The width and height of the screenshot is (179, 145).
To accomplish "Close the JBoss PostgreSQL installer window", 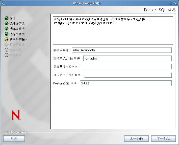I will (175, 4).
